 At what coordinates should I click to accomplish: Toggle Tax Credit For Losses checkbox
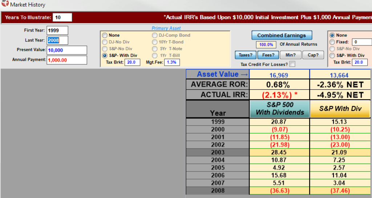coord(292,64)
